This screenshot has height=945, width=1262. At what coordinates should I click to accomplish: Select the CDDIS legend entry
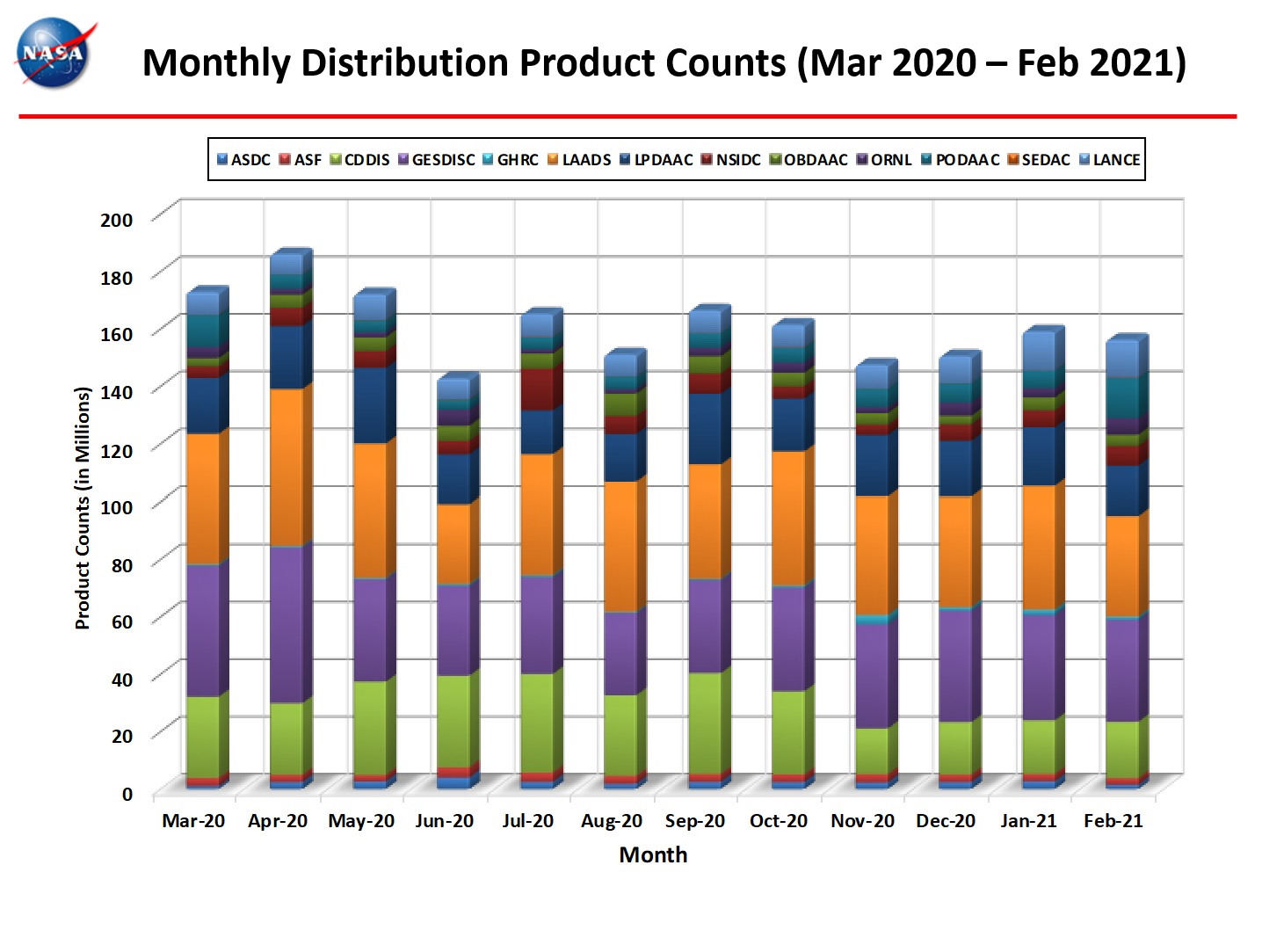click(x=360, y=159)
